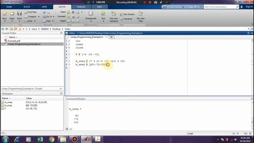Open Excel from taskbar
The width and height of the screenshot is (254, 143).
point(40,139)
